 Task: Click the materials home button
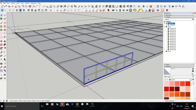pyautogui.click(x=170, y=79)
